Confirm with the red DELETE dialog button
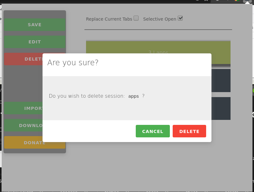Image resolution: width=254 pixels, height=192 pixels. pos(189,131)
